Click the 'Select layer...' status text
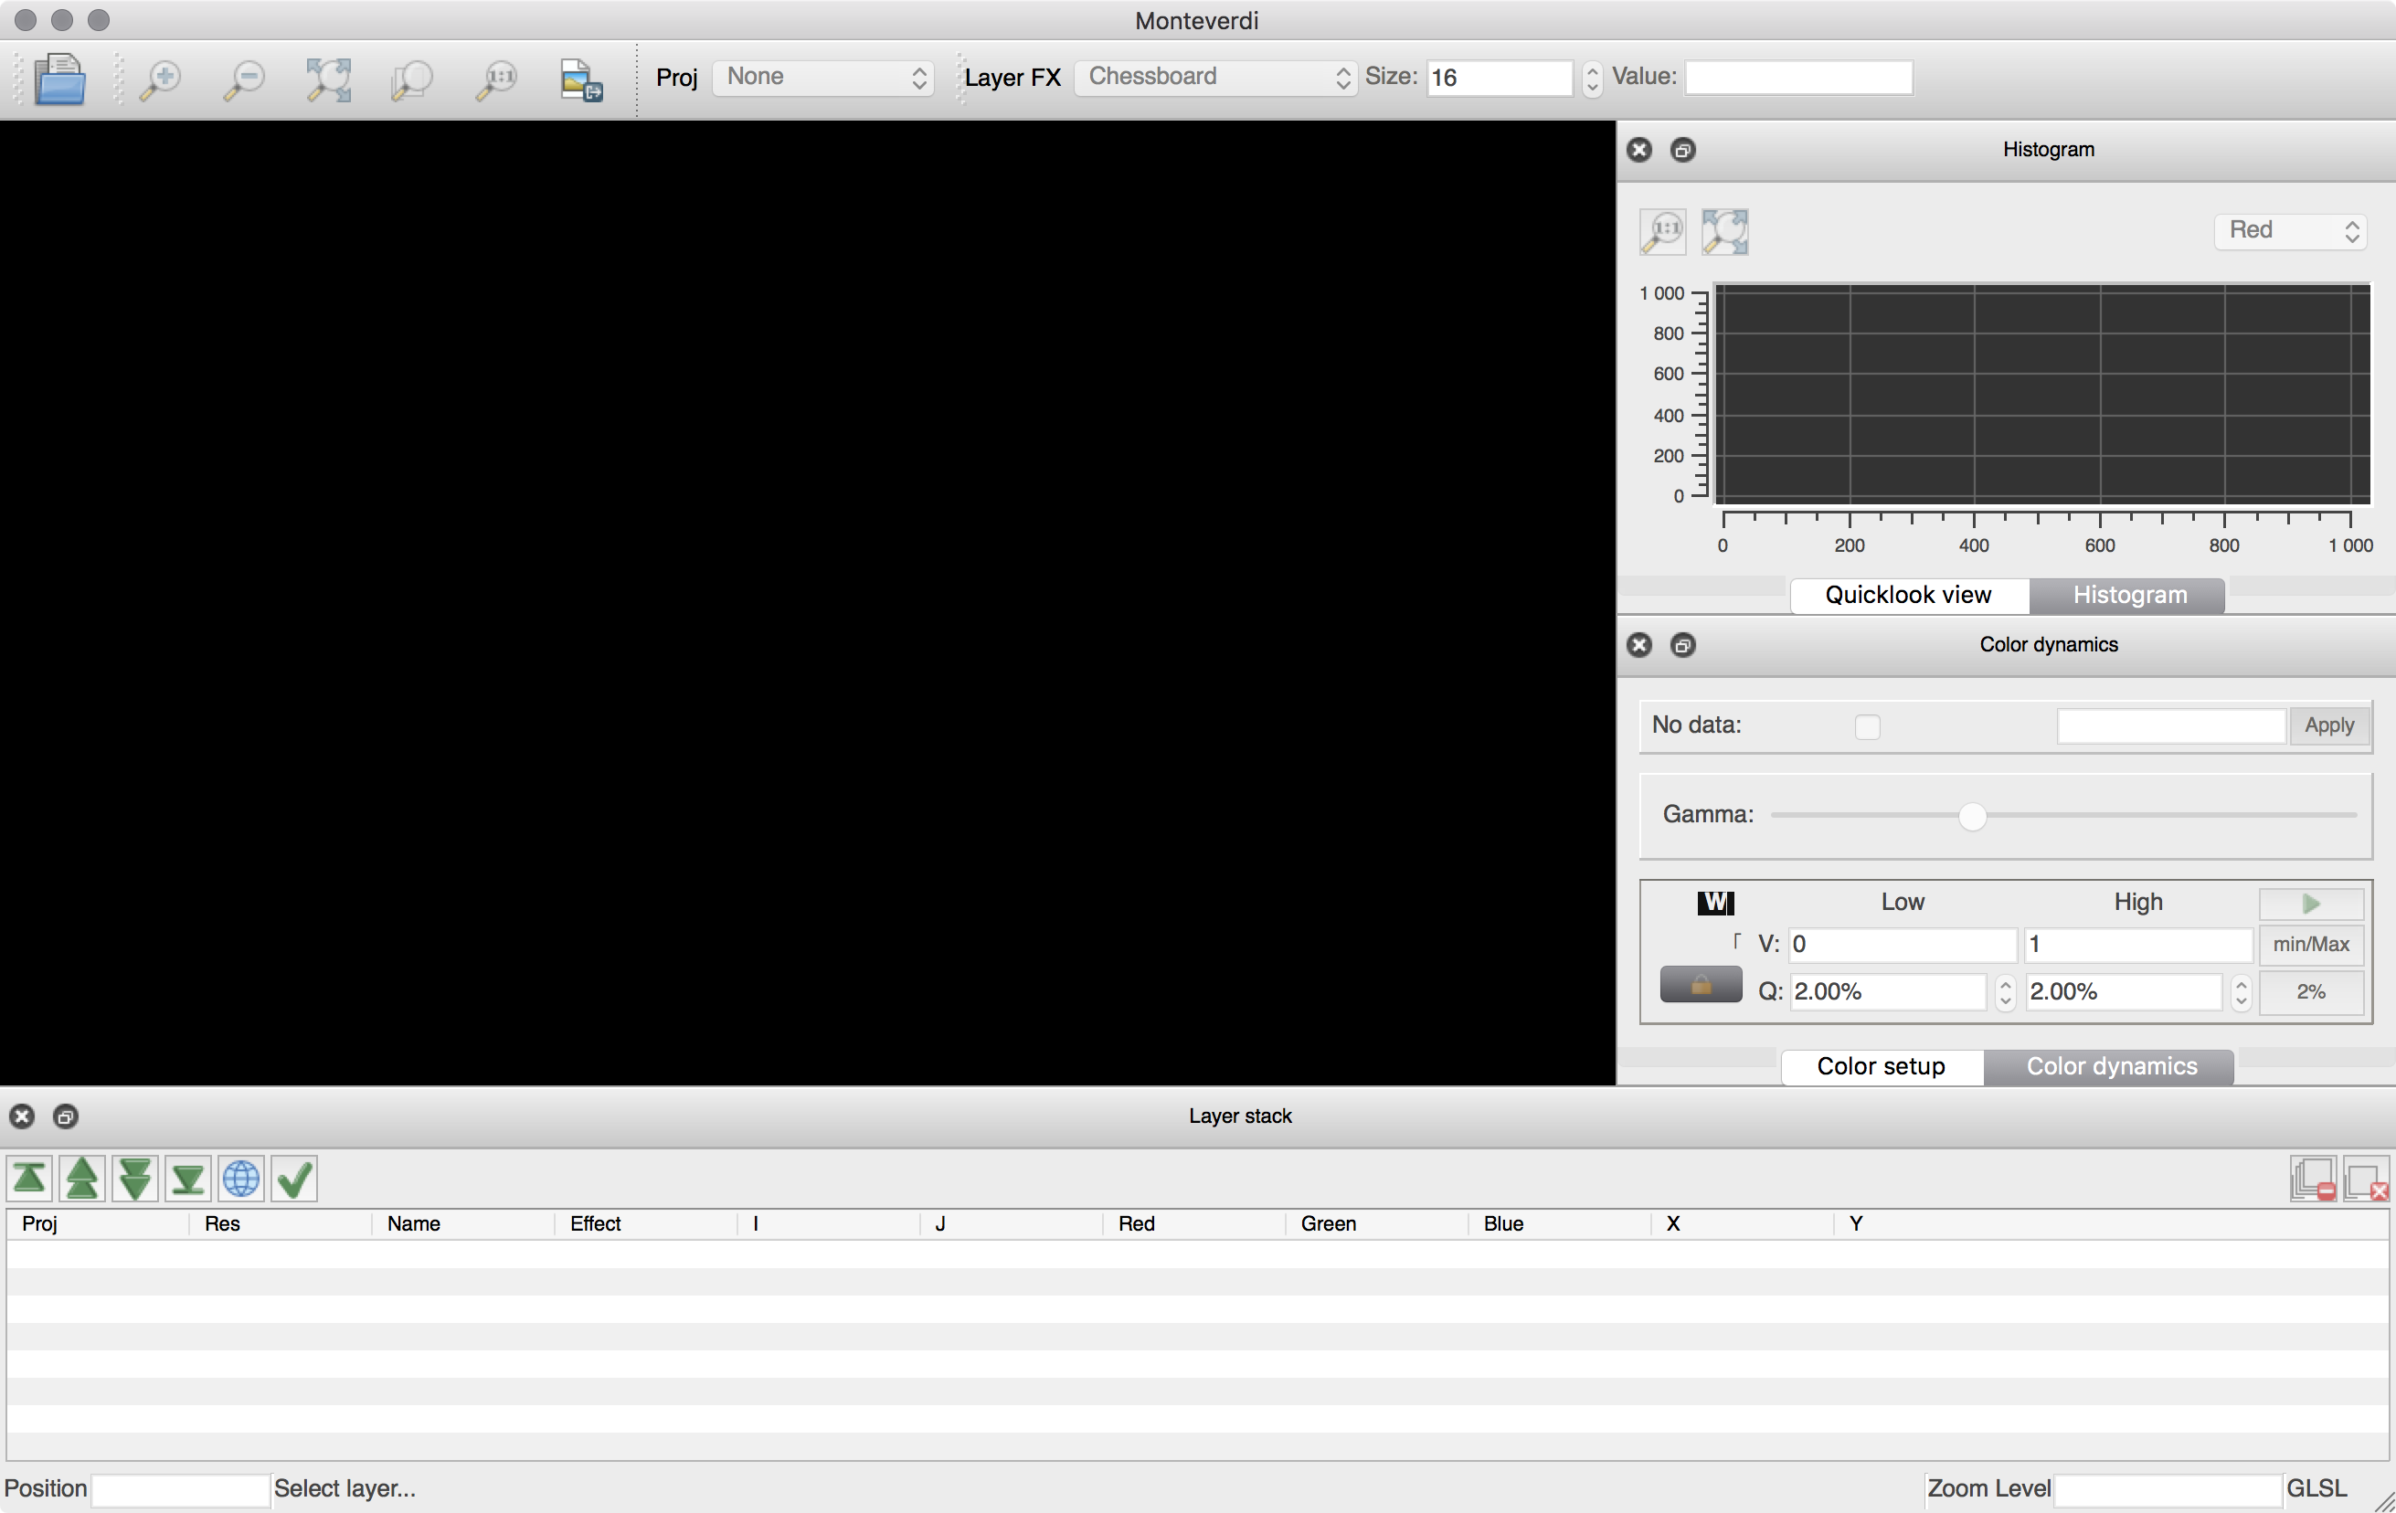 [x=345, y=1489]
